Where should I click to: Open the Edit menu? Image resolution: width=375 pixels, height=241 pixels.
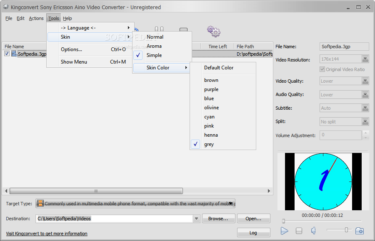tap(20, 18)
